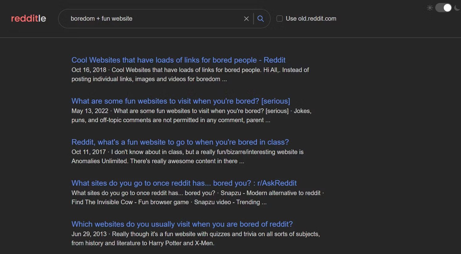Open "Which websites do you usually visit" result
The width and height of the screenshot is (461, 254).
182,224
